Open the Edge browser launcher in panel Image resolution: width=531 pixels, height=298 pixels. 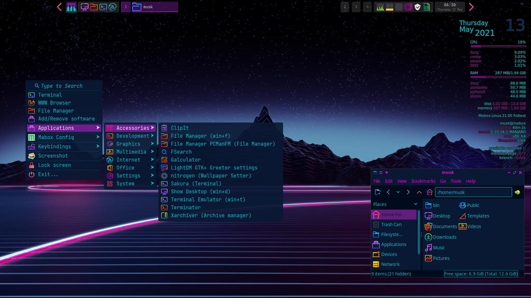(x=113, y=7)
